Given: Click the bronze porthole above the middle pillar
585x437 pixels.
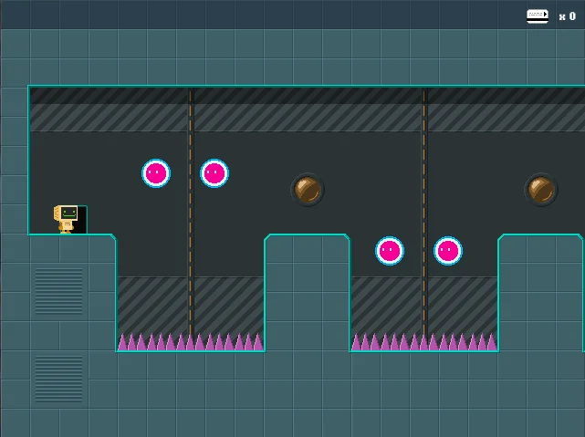Looking at the screenshot, I should [x=308, y=190].
